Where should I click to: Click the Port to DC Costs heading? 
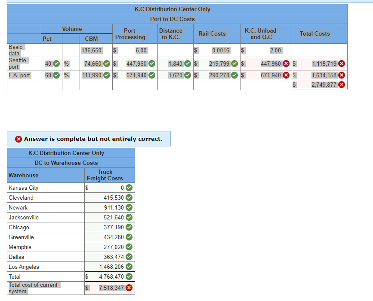(x=173, y=19)
